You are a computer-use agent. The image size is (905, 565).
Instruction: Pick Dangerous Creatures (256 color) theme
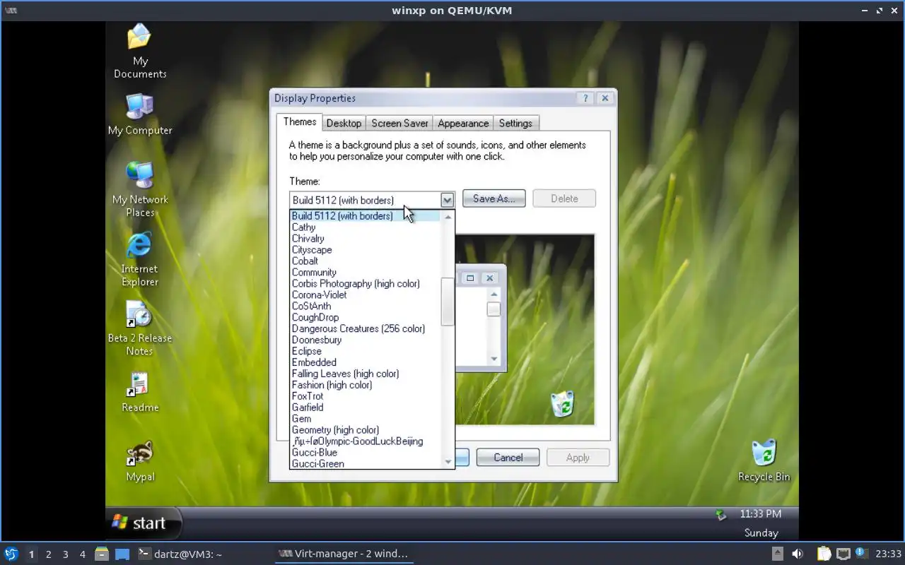click(366, 328)
